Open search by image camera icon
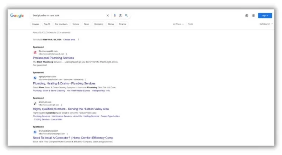 click(120, 15)
